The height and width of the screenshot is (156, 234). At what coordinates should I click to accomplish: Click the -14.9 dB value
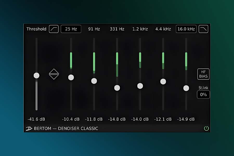tap(186, 119)
